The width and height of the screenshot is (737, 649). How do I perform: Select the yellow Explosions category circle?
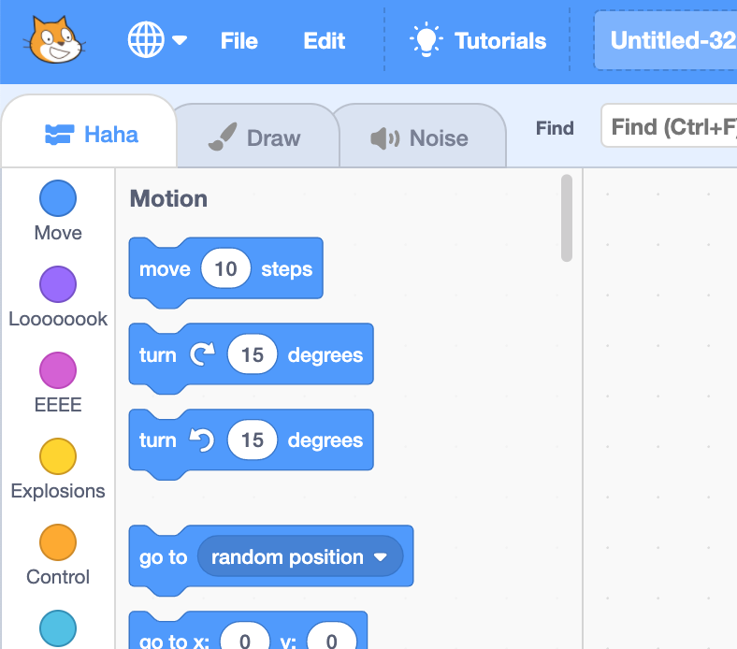point(58,456)
